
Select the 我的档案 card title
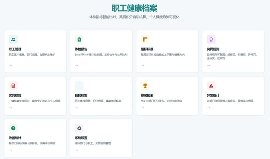(81, 95)
